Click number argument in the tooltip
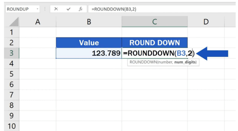Screen dimensions: 238x131 coord(165,62)
